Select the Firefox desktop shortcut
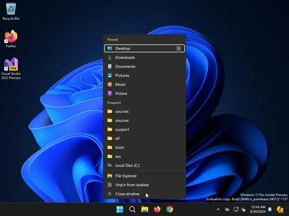The width and height of the screenshot is (289, 216). coord(11,39)
